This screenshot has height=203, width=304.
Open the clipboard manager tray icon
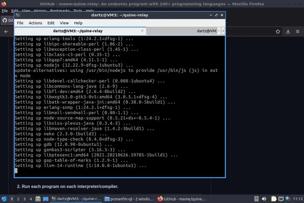[x=274, y=199]
